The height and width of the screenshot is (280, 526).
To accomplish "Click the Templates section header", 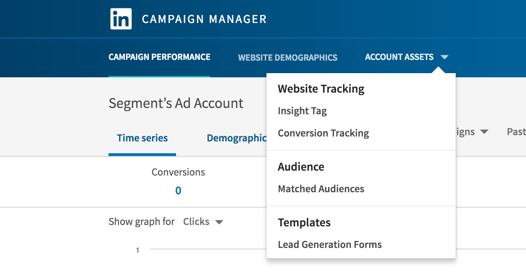I will tap(304, 223).
